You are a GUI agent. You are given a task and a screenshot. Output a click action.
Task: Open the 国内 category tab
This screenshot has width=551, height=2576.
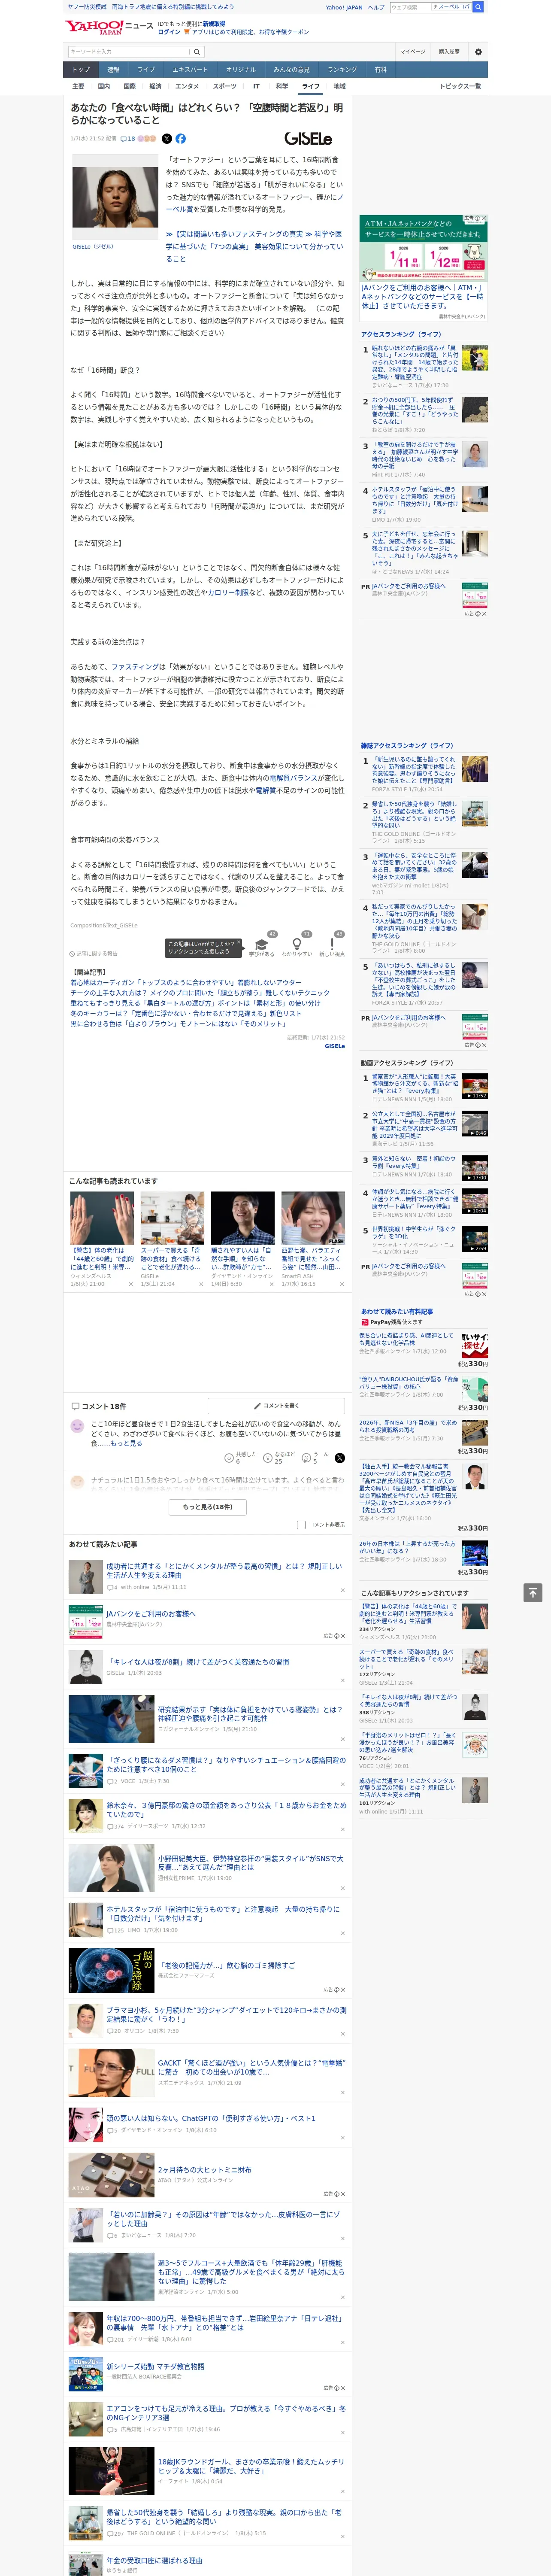tap(104, 86)
